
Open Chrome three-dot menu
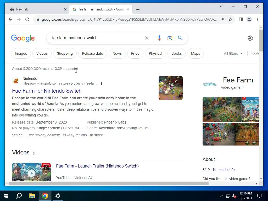(x=258, y=19)
